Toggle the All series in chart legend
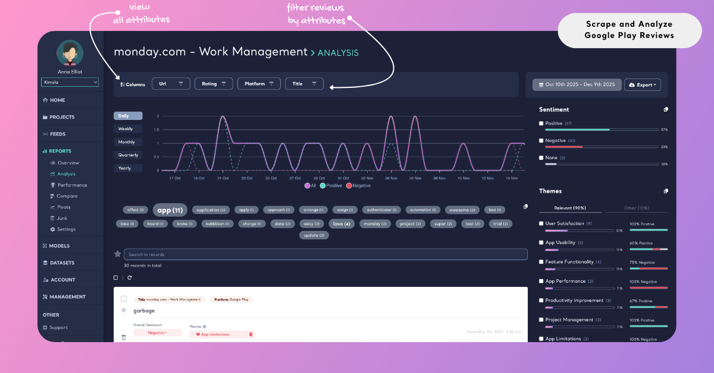Screen dimensions: 714x373 coord(311,185)
